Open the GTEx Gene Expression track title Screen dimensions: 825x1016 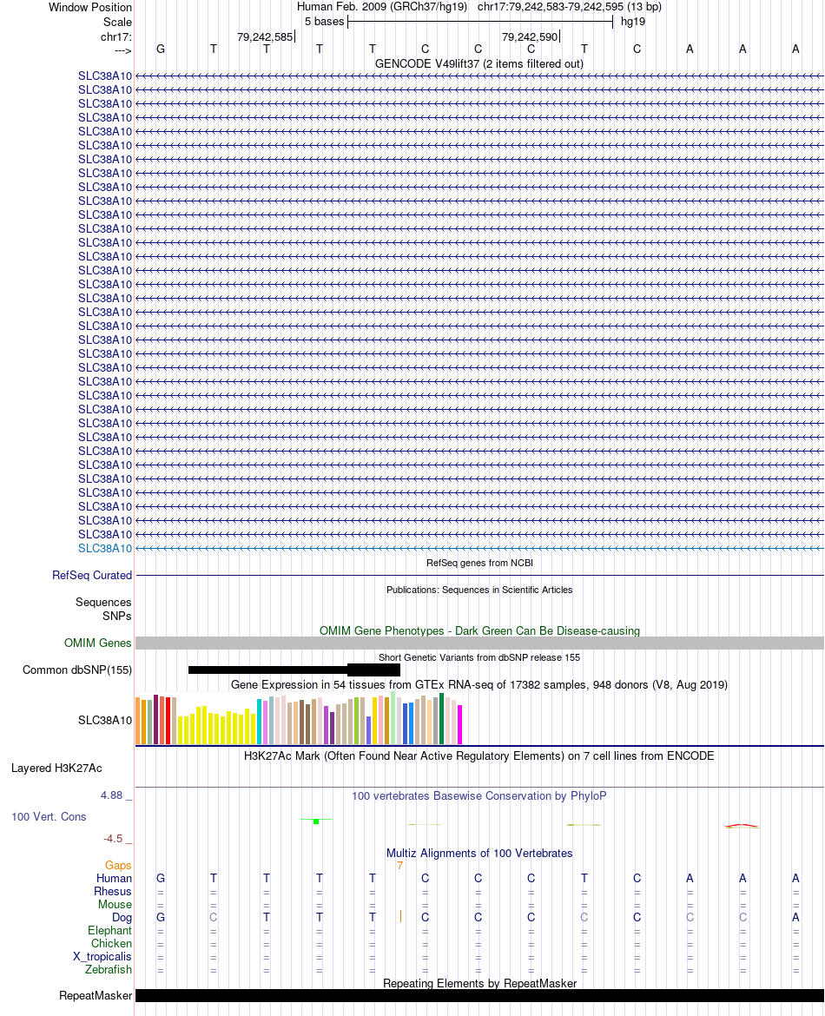[x=479, y=684]
